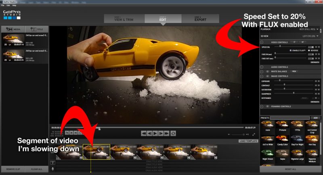Toggle the Image Controls eye icon

[267, 76]
